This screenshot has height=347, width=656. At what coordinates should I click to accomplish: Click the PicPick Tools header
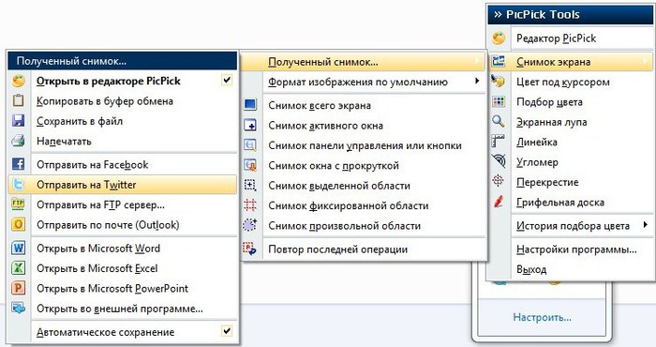click(571, 15)
